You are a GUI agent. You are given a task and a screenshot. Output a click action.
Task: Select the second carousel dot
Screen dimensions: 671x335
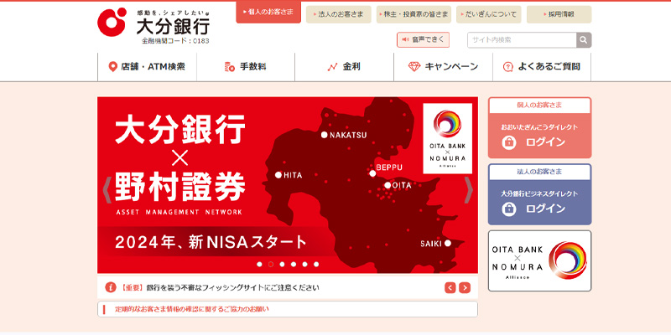[271, 264]
